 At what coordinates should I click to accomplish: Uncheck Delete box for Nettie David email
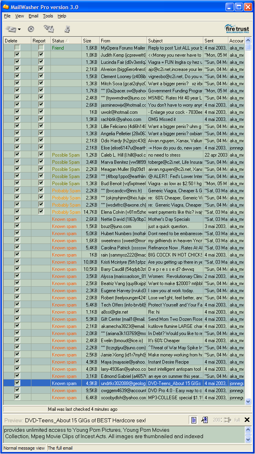[17, 218]
